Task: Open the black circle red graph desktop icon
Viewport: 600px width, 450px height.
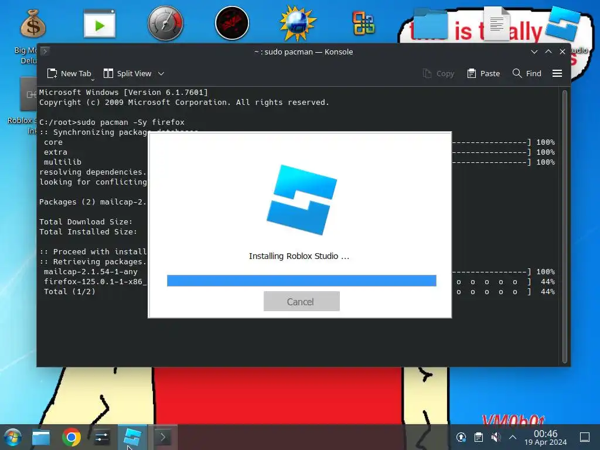Action: point(232,23)
